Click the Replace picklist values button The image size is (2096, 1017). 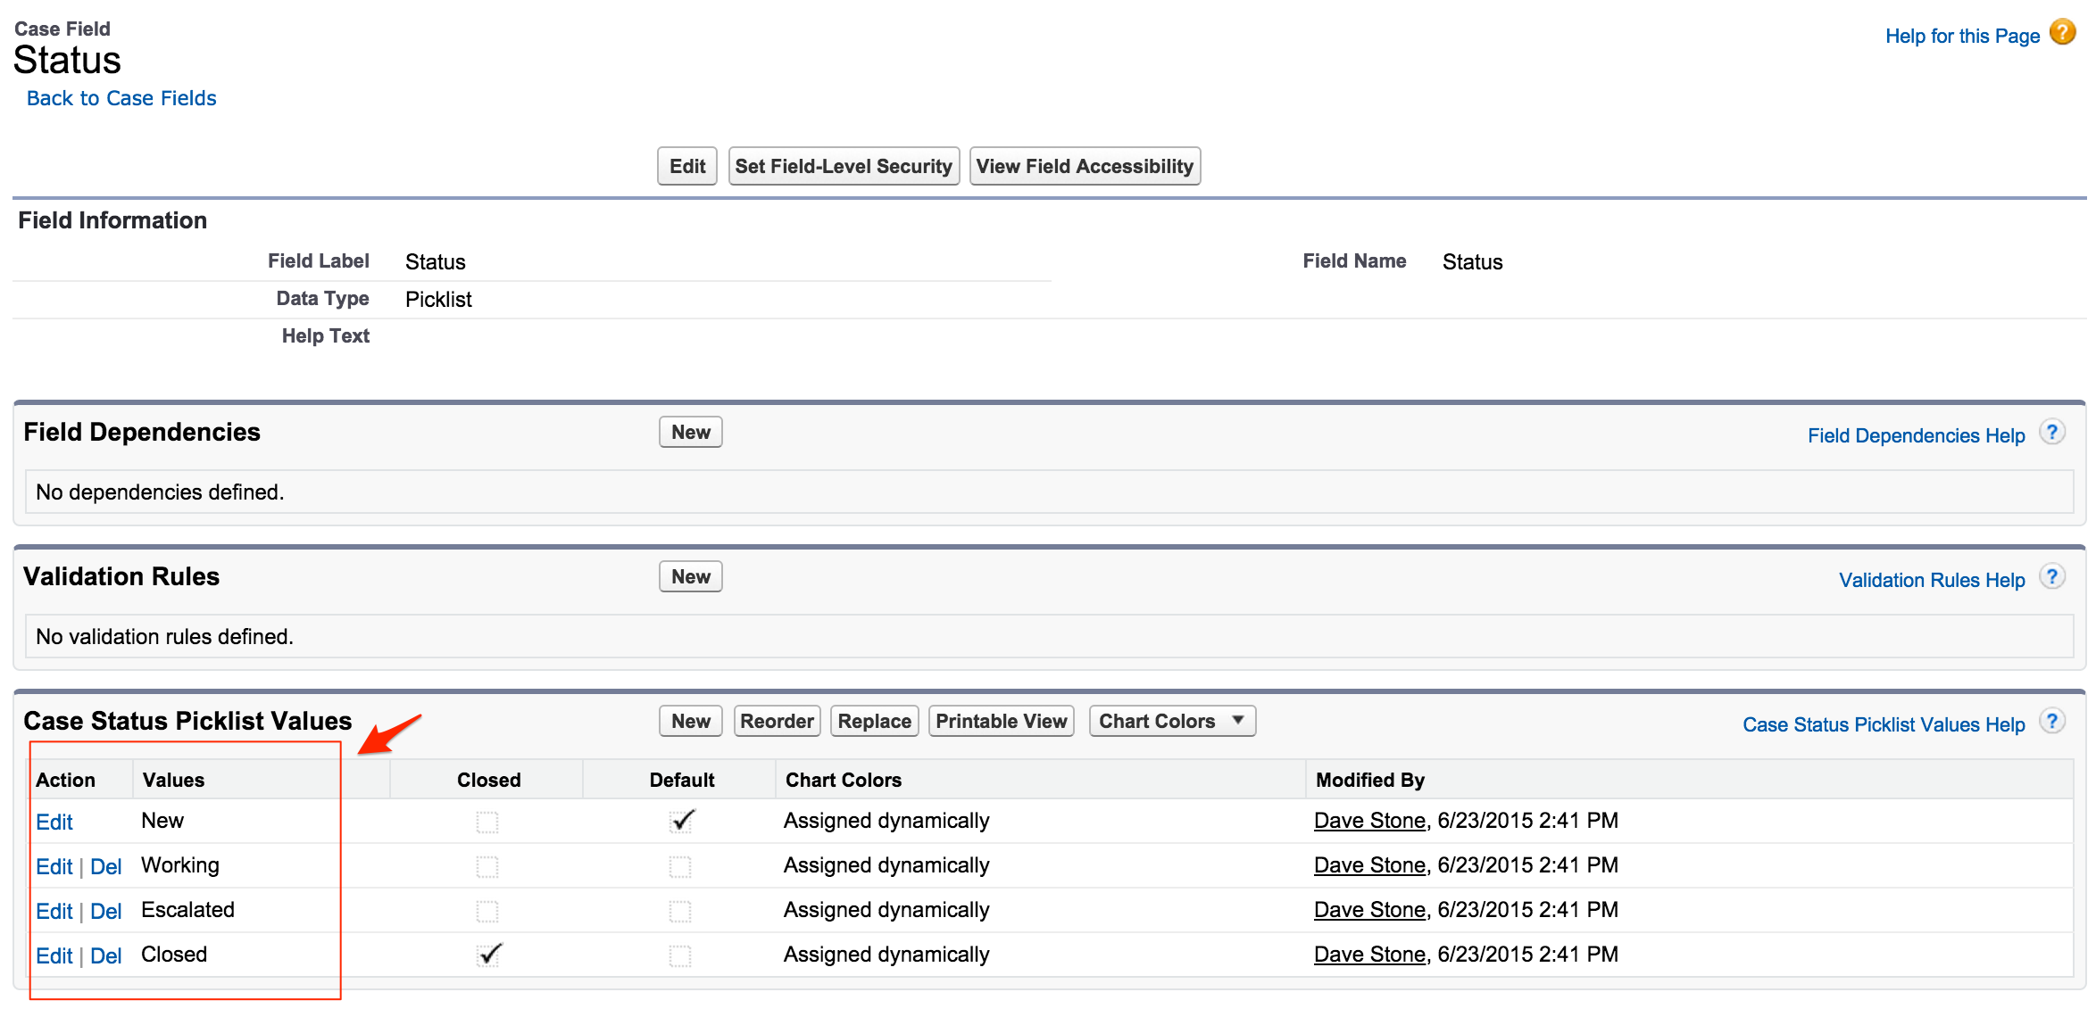coord(874,721)
